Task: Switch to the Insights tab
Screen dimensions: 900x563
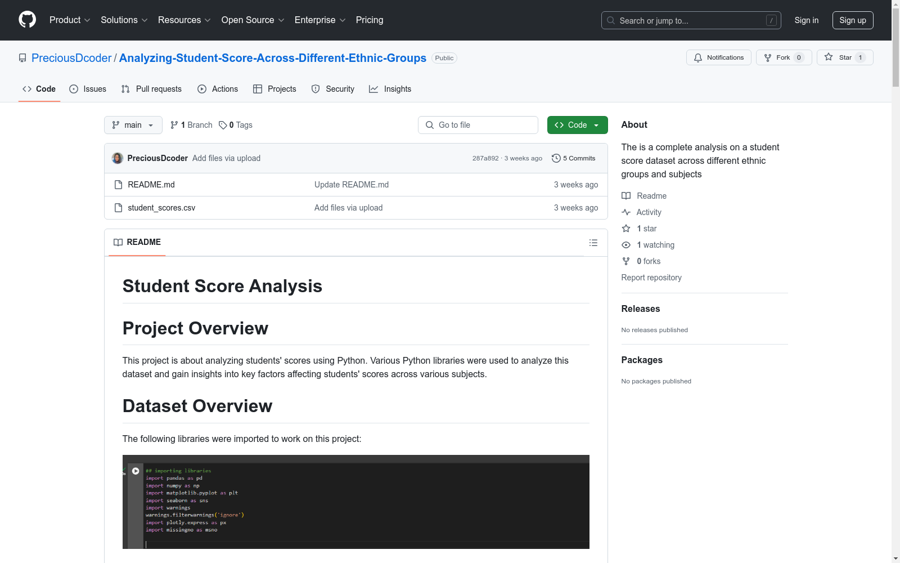Action: (x=390, y=89)
